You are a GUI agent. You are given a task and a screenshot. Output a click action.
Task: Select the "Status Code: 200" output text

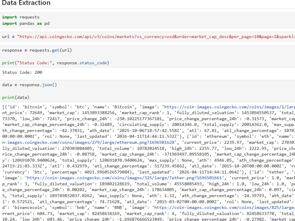(22, 72)
